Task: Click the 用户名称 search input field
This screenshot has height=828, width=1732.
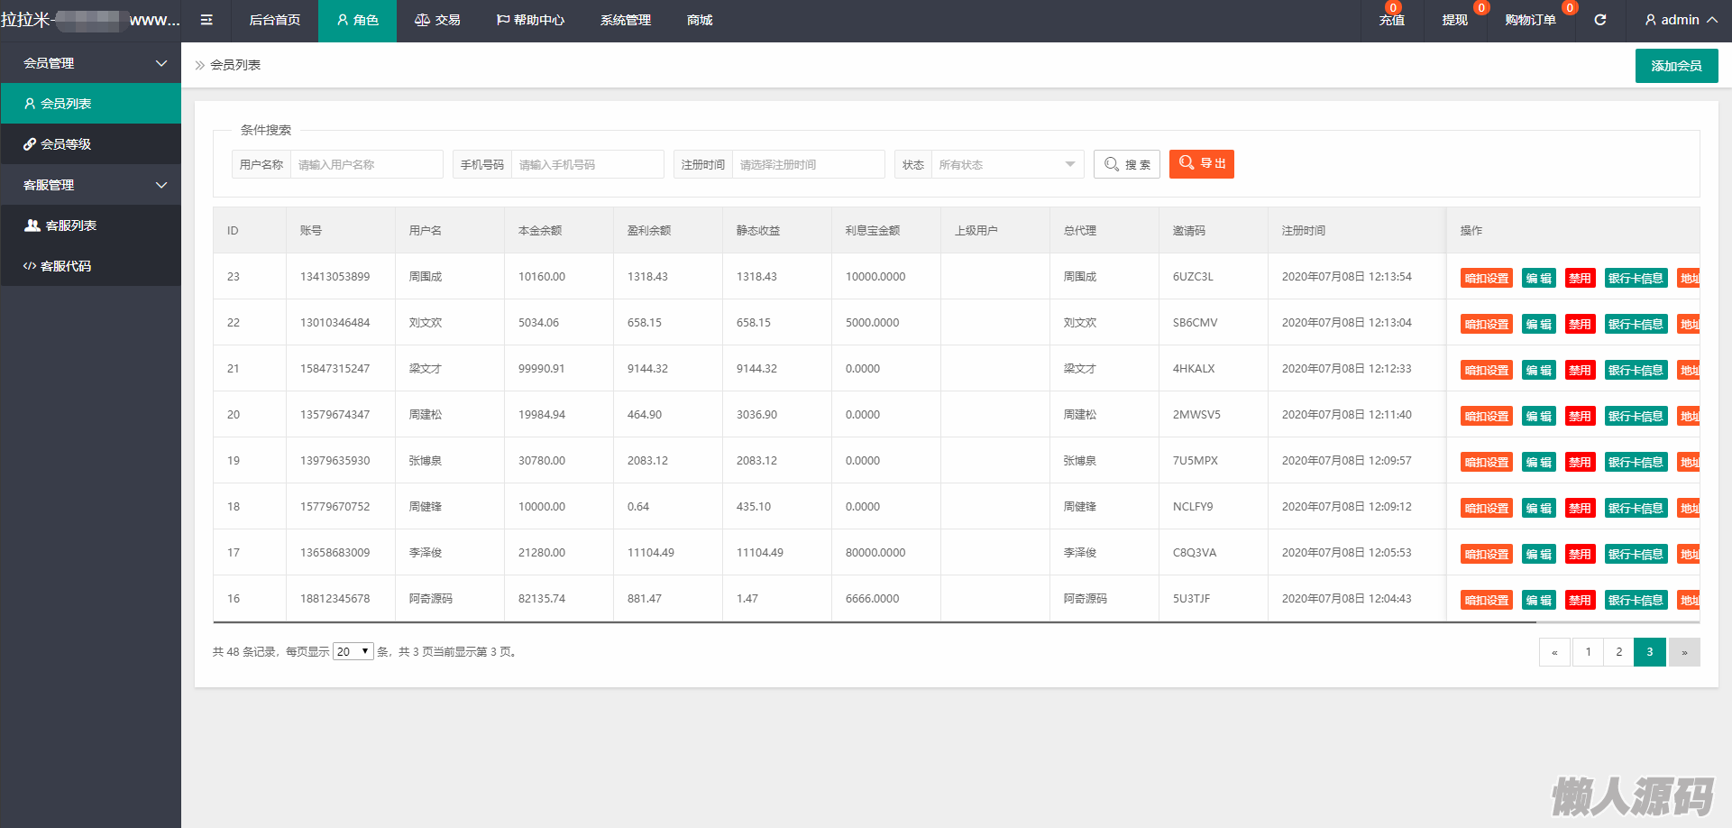Action: (x=366, y=164)
